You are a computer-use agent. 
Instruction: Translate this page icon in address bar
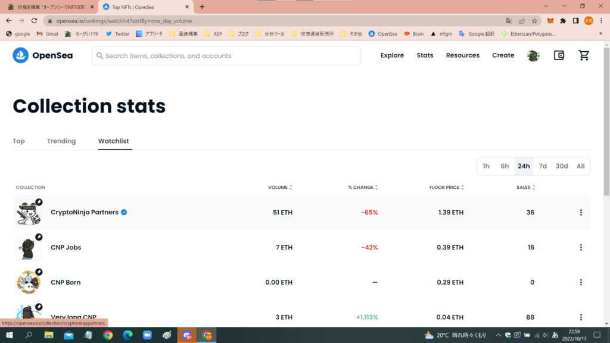point(509,21)
